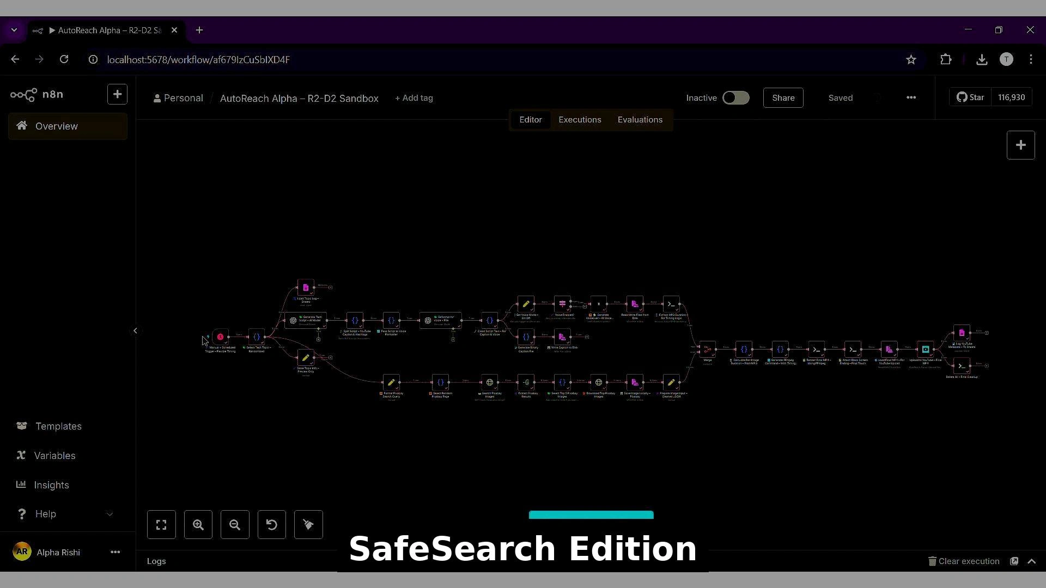Toggle the workflow Inactive switch
This screenshot has height=588, width=1046.
click(x=735, y=98)
